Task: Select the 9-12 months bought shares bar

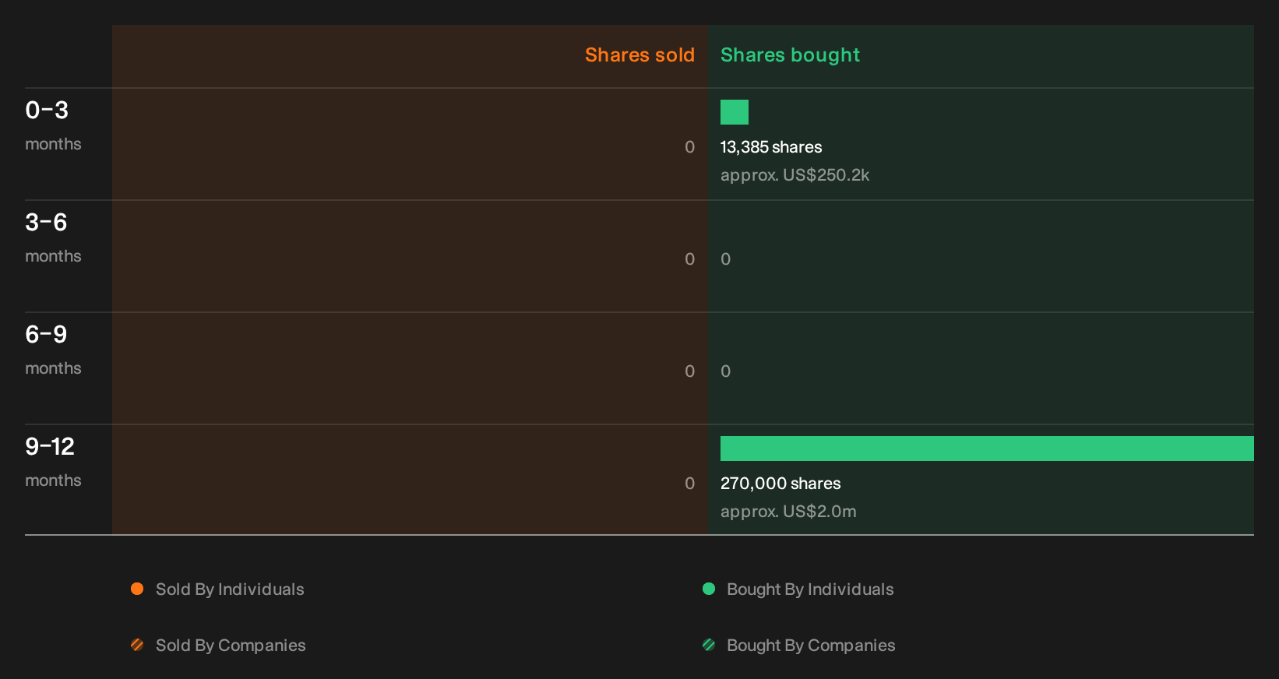Action: coord(987,449)
